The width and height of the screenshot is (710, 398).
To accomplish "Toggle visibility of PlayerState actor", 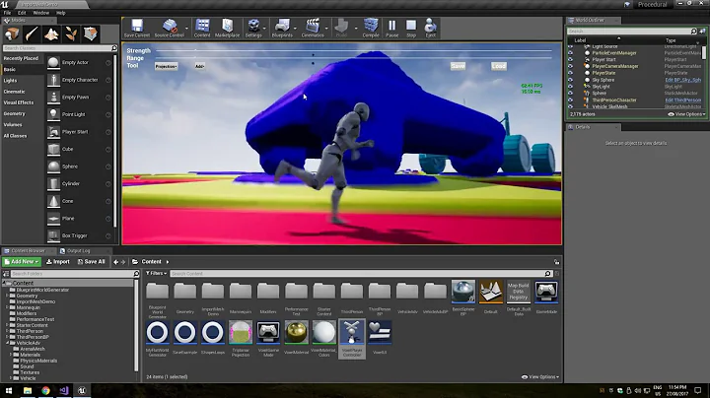I will (571, 73).
